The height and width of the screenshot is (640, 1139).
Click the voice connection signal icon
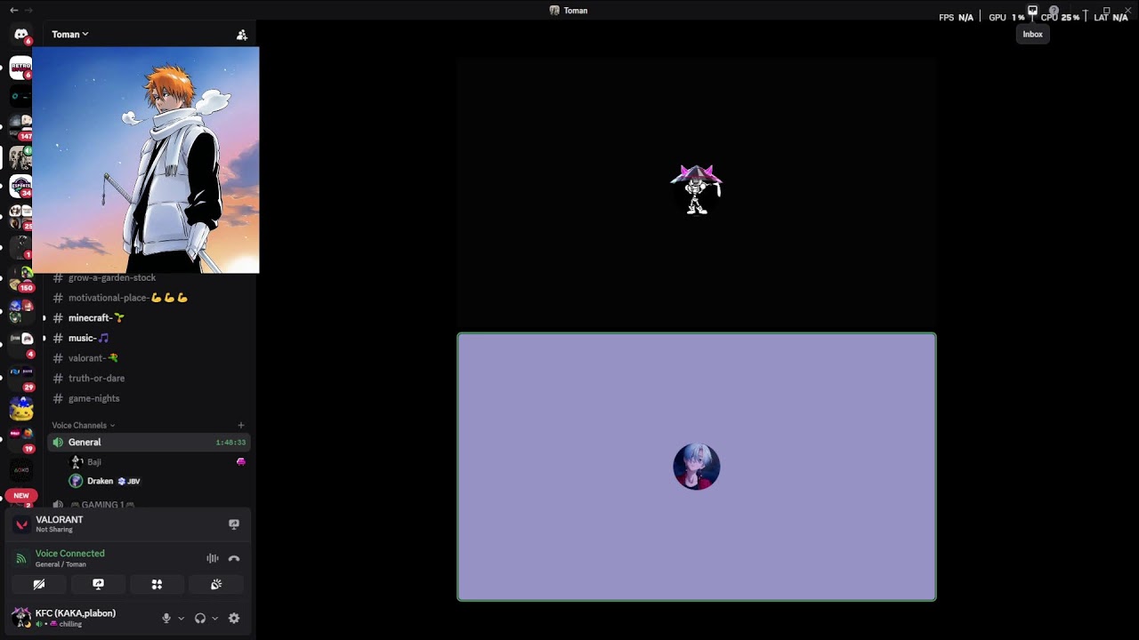coord(21,559)
